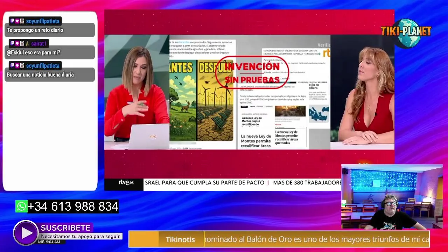Click 'Necesitamos tu apoyo para seguir' banner

point(80,236)
